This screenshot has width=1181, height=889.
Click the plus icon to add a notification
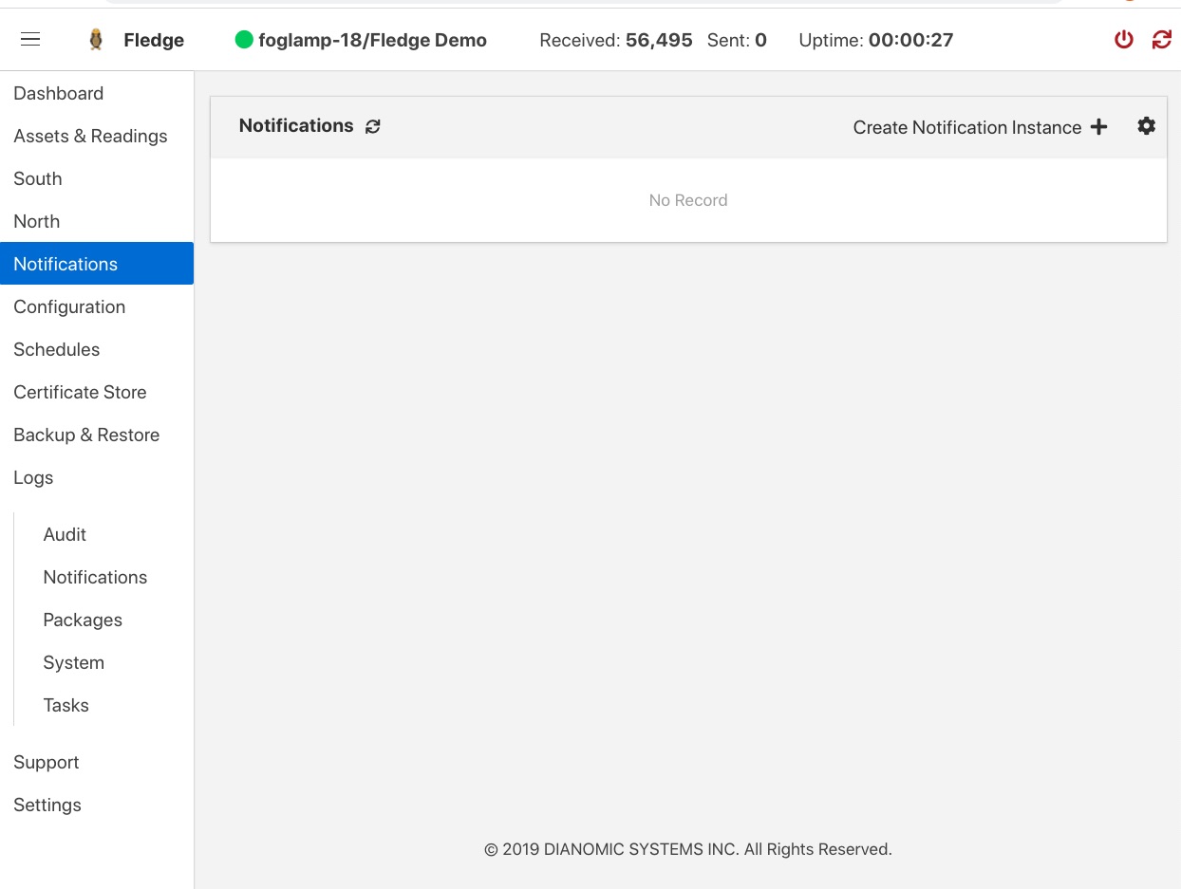1098,126
